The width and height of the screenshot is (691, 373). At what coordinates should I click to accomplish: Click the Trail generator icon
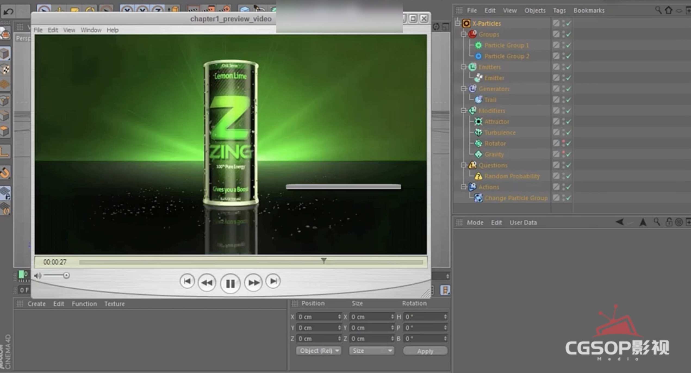(478, 100)
